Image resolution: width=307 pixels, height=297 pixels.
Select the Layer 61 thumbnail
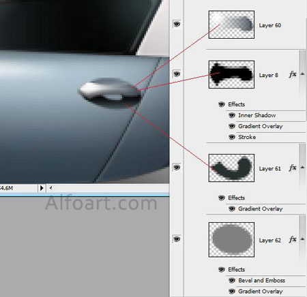pyautogui.click(x=231, y=168)
